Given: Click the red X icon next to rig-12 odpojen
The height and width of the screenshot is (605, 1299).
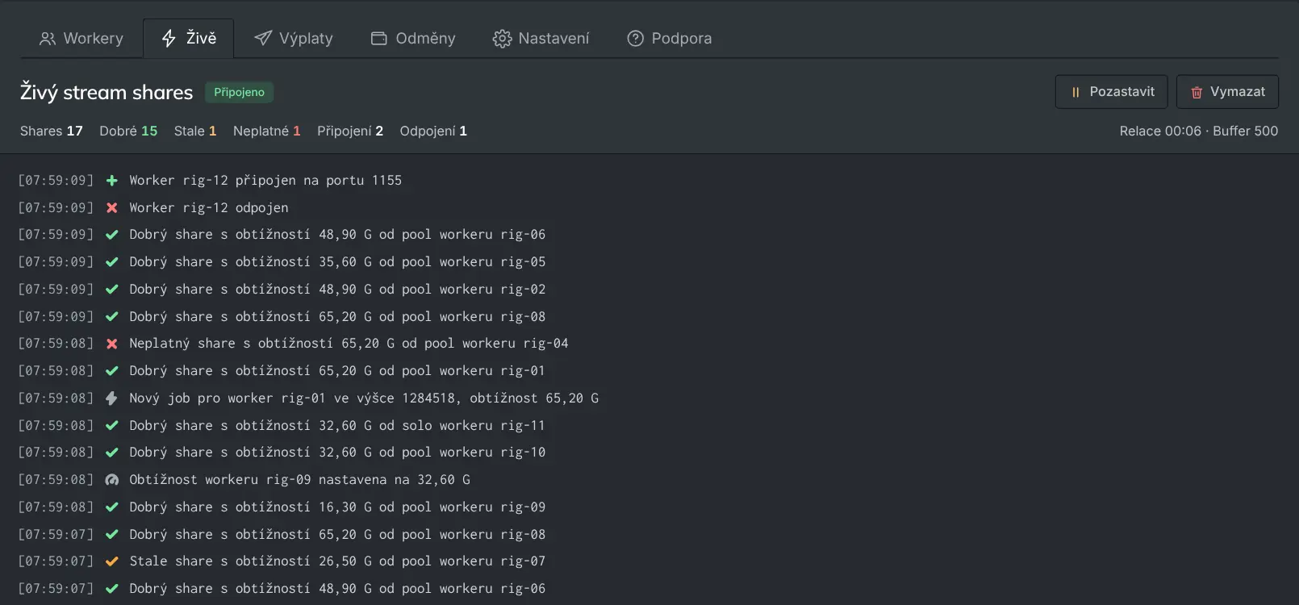Looking at the screenshot, I should click(x=112, y=208).
